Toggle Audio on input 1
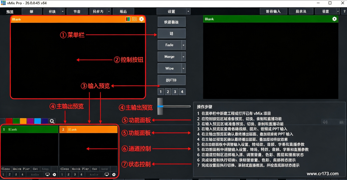 point(35,174)
